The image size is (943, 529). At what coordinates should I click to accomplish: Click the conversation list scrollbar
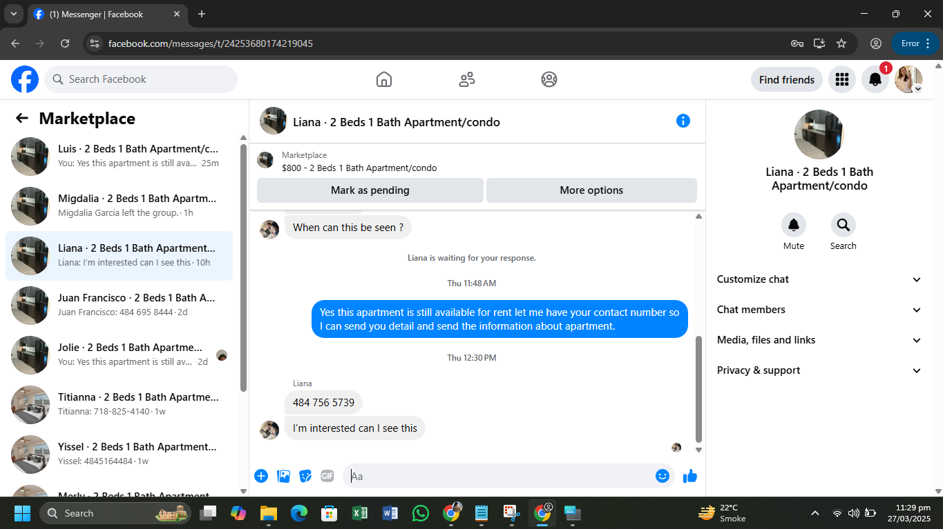243,268
